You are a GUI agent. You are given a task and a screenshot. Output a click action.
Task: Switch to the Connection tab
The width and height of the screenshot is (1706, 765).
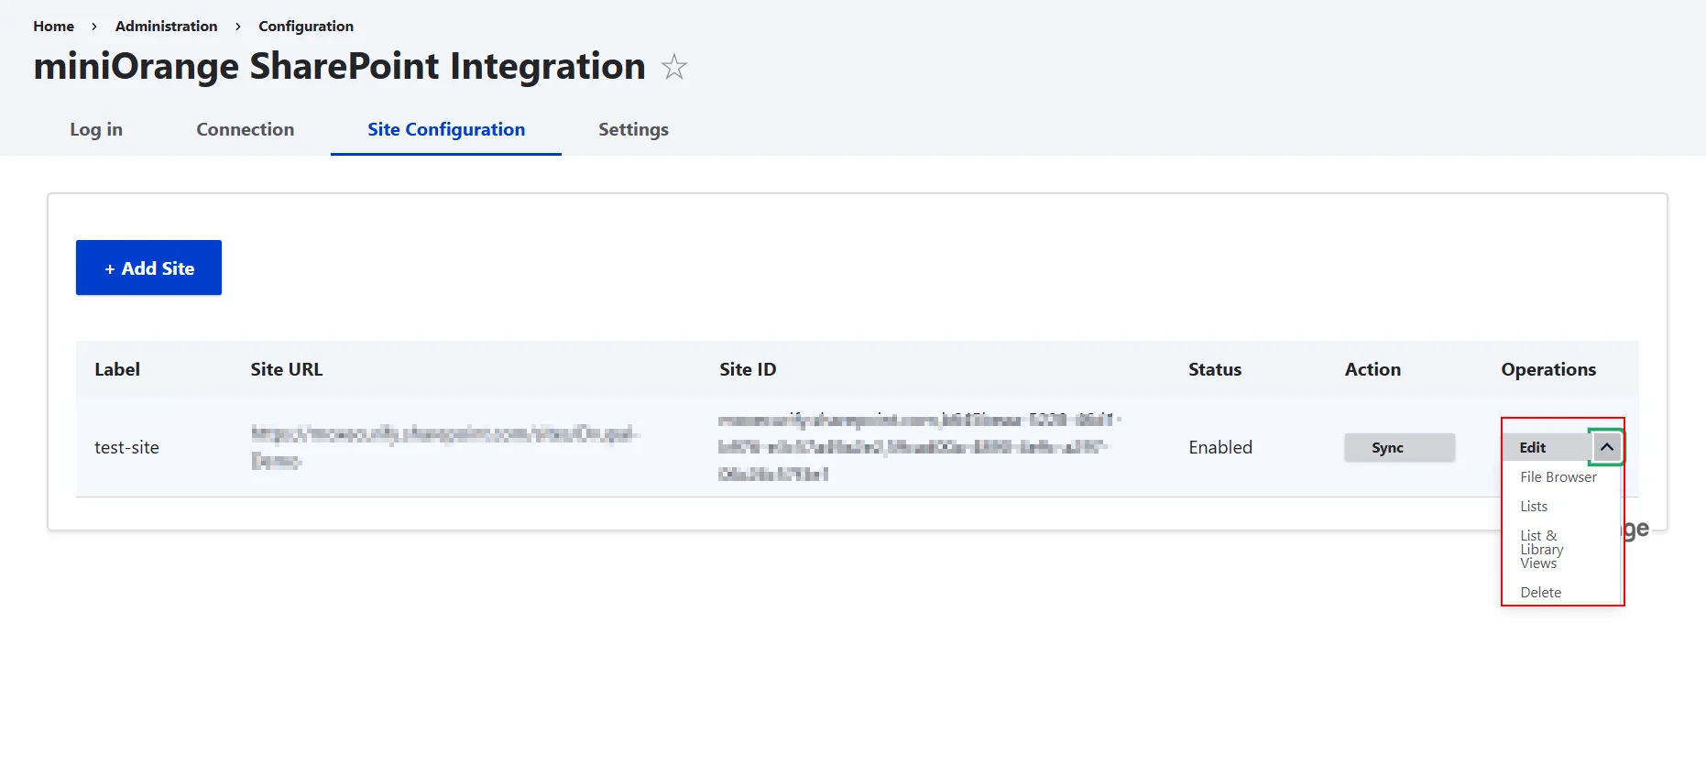[245, 129]
